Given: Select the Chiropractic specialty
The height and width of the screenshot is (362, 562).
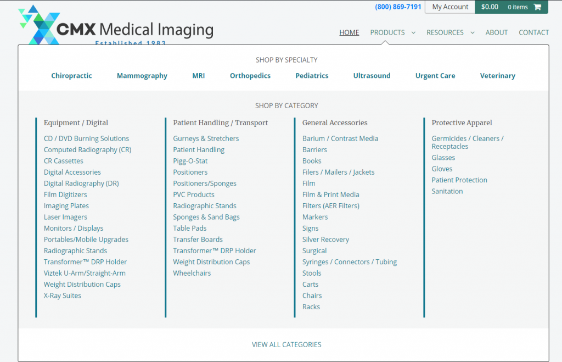Looking at the screenshot, I should click(72, 76).
